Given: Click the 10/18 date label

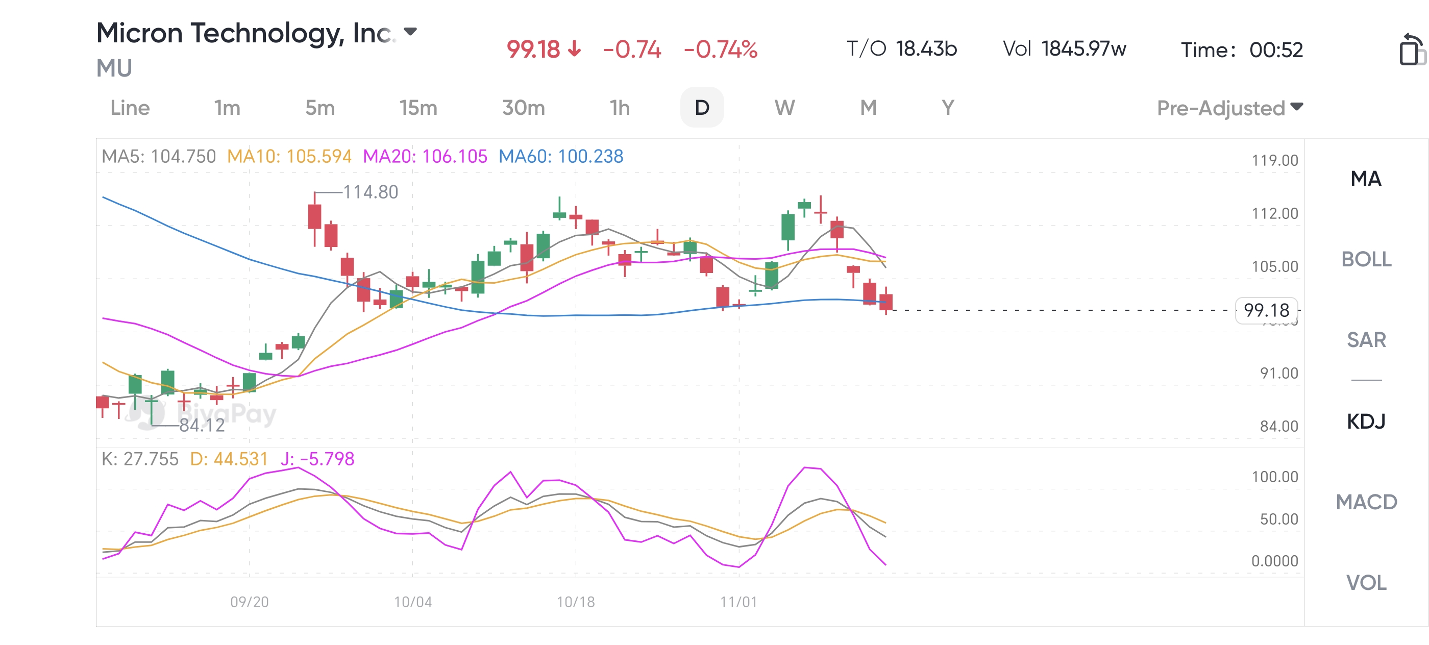Looking at the screenshot, I should coord(576,602).
